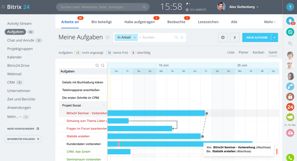Toggle the ICH ARBEITE work status
The width and height of the screenshot is (297, 161).
coord(196,10)
